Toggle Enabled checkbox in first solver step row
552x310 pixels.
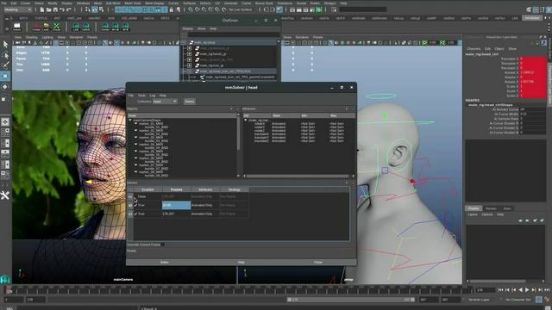click(135, 197)
